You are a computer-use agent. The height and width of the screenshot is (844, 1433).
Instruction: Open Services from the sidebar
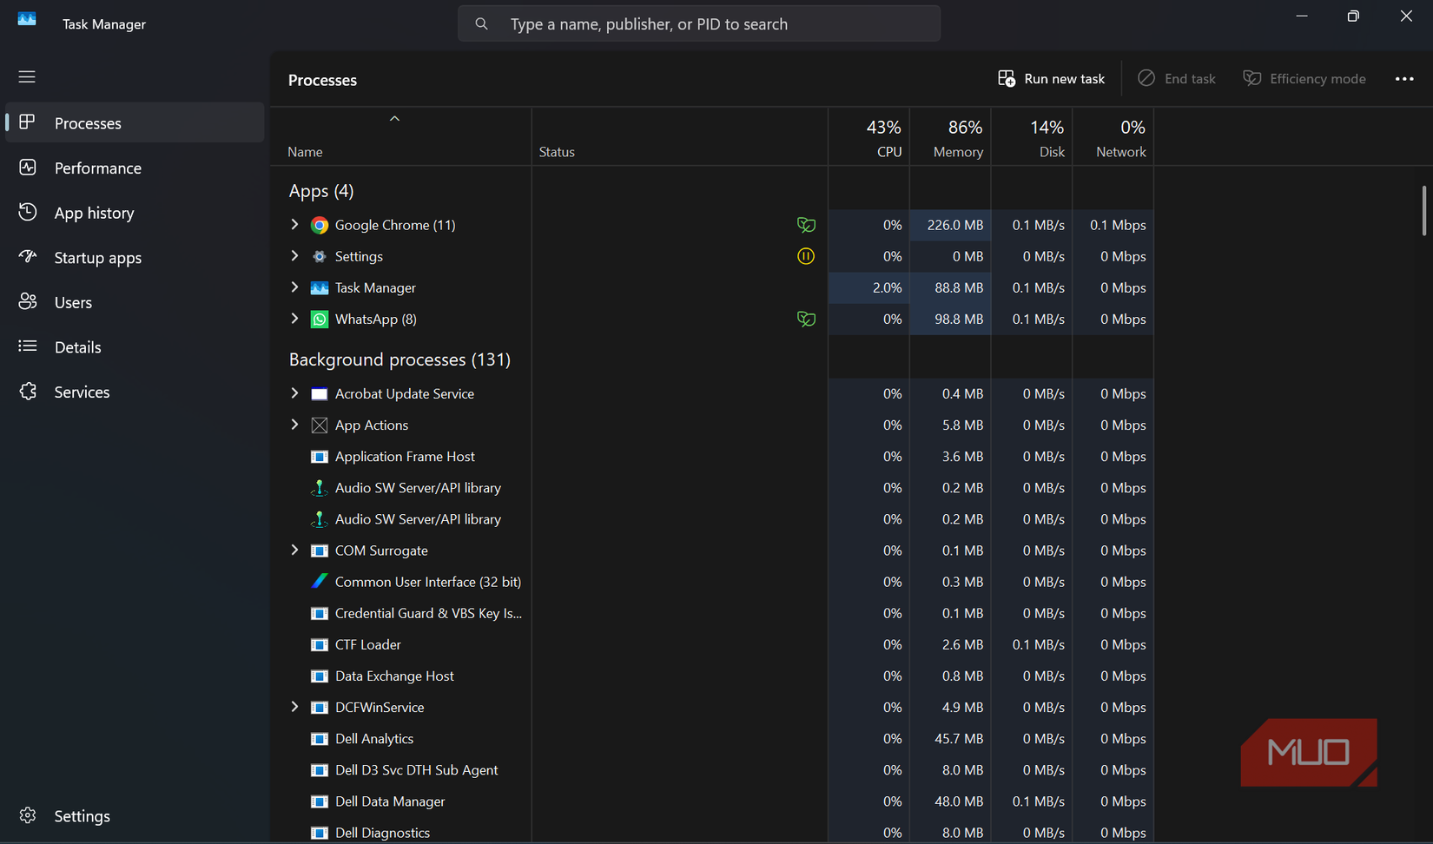point(135,392)
